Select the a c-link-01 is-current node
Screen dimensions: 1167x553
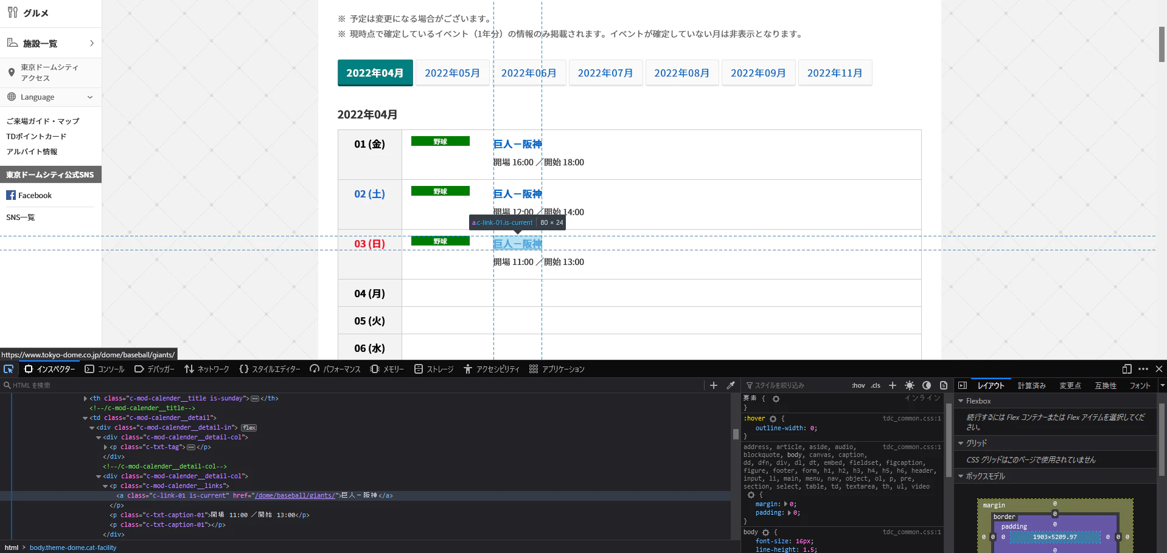tap(254, 496)
